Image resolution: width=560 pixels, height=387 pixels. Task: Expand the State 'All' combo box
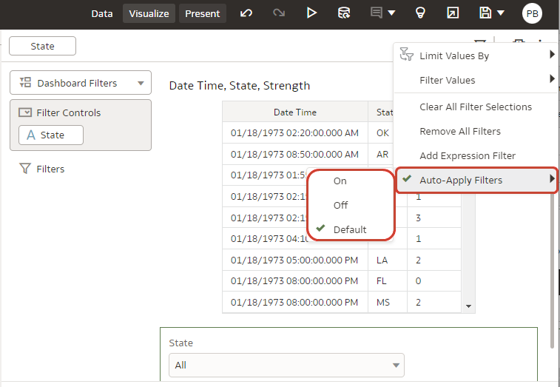click(286, 365)
